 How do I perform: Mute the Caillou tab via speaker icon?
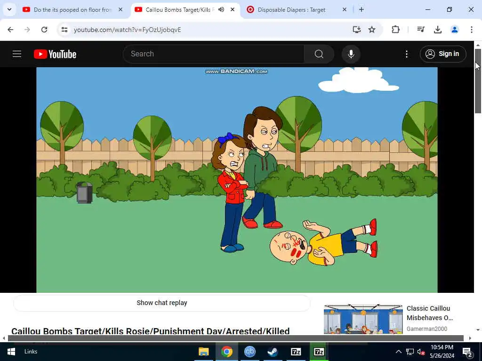221,9
